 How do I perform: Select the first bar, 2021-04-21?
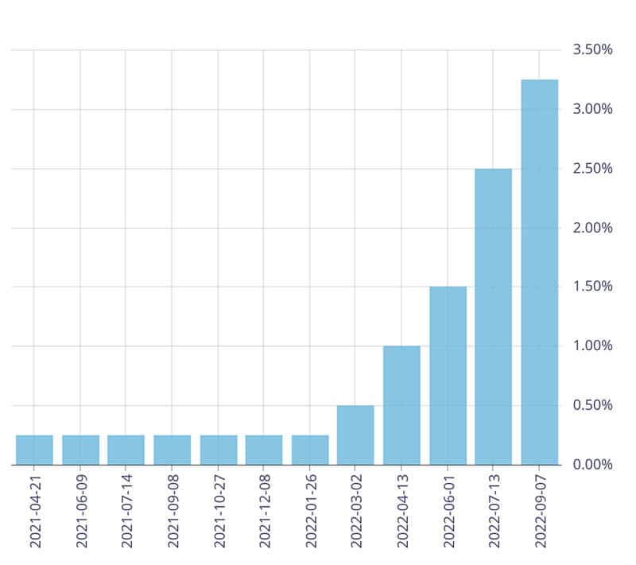[x=34, y=450]
